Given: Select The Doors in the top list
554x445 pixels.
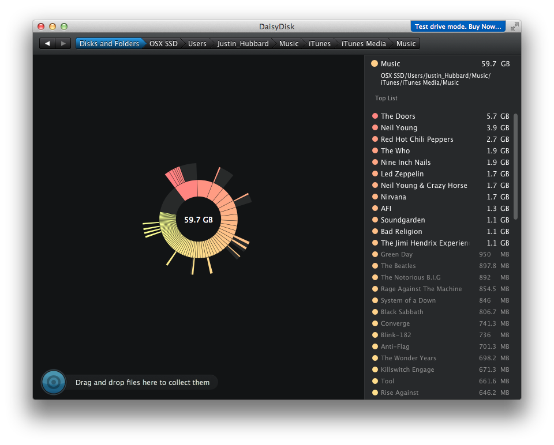Looking at the screenshot, I should point(440,116).
